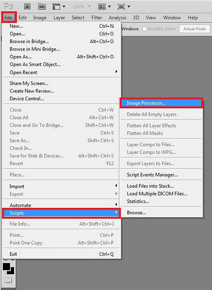Select Flatten All Layer Effects
The image size is (212, 290).
(x=162, y=126)
